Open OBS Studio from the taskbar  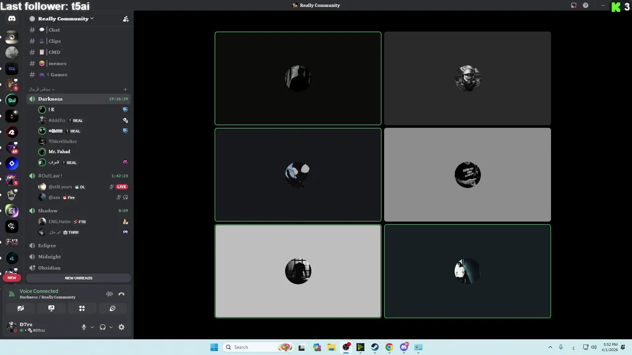(346, 347)
